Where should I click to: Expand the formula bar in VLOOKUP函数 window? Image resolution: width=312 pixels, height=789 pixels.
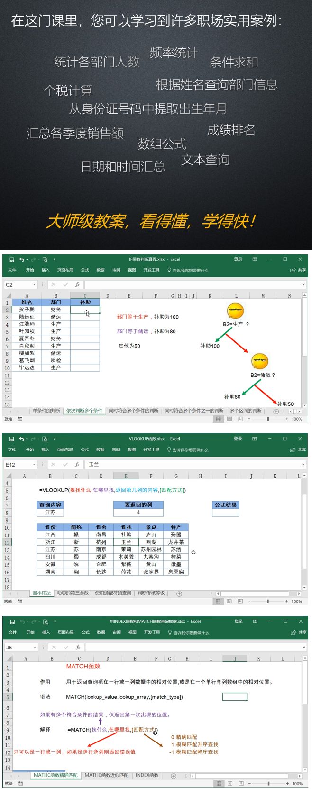click(x=303, y=464)
